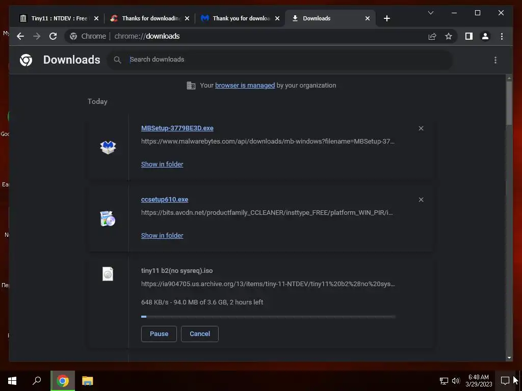Close the Thanks for downloading CCleaner tab

[x=187, y=18]
